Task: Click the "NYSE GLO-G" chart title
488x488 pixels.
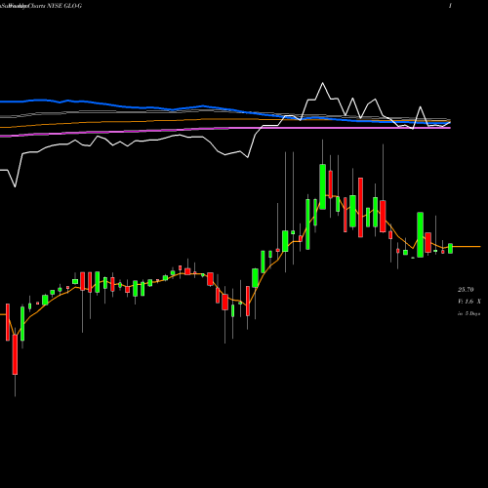Action: pos(64,6)
